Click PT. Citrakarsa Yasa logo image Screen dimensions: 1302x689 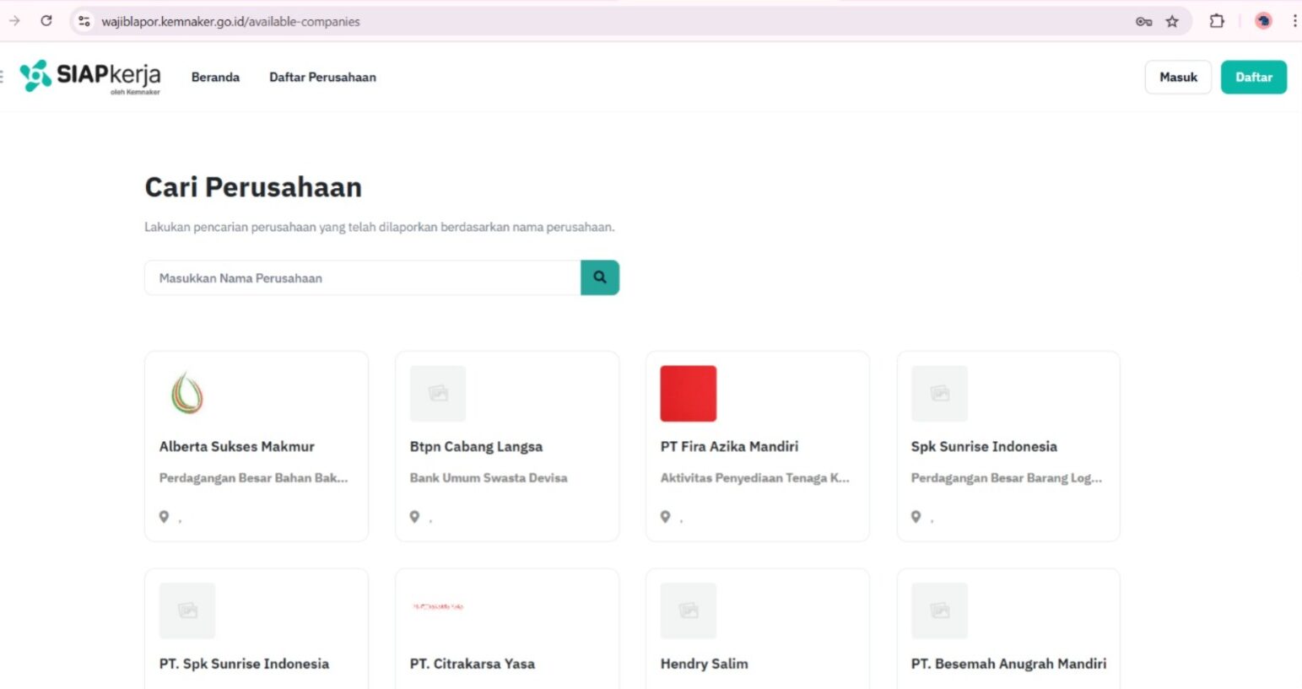point(438,606)
